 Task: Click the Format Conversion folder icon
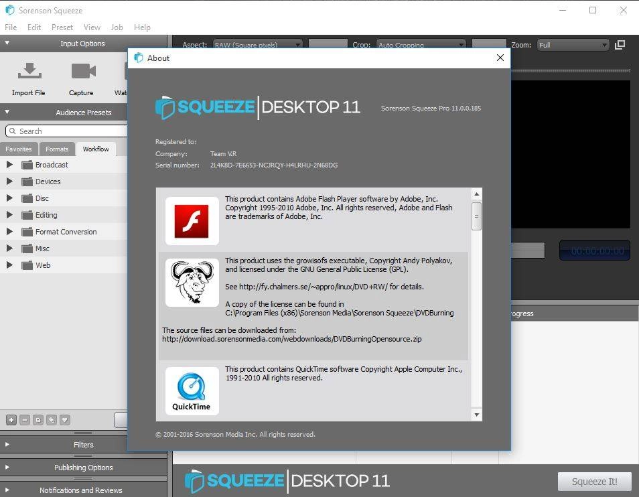[27, 231]
